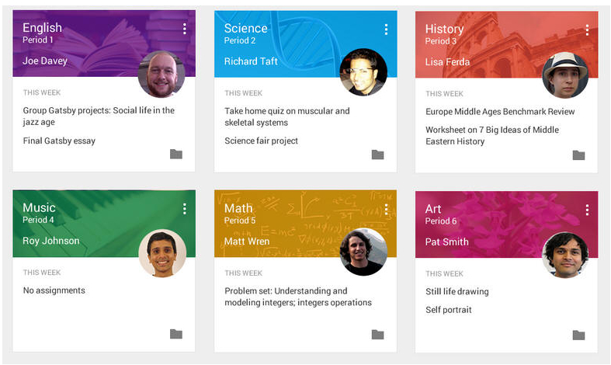Expand the Science card options menu
611x365 pixels.
pos(386,30)
